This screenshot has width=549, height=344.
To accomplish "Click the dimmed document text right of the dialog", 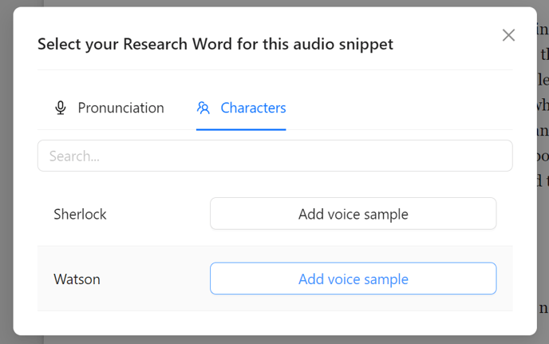I will (x=543, y=105).
